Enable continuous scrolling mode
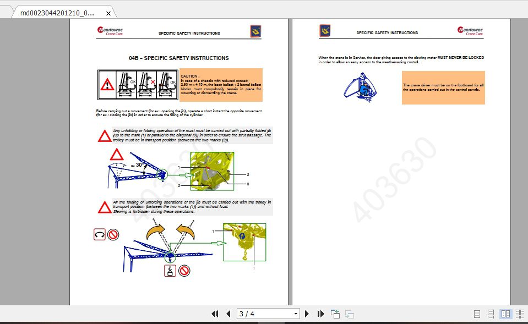This screenshot has height=324, width=528. point(491,314)
